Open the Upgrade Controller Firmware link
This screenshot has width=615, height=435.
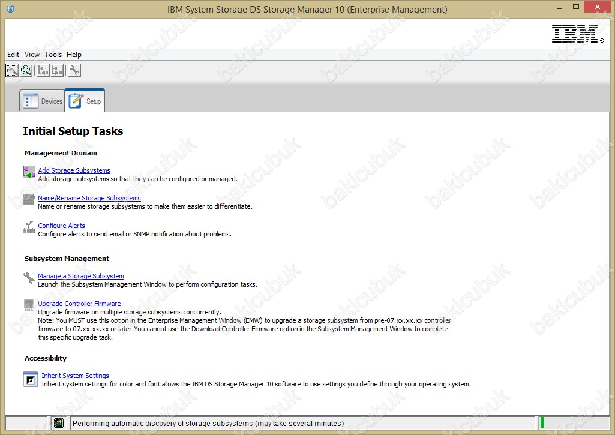click(79, 304)
